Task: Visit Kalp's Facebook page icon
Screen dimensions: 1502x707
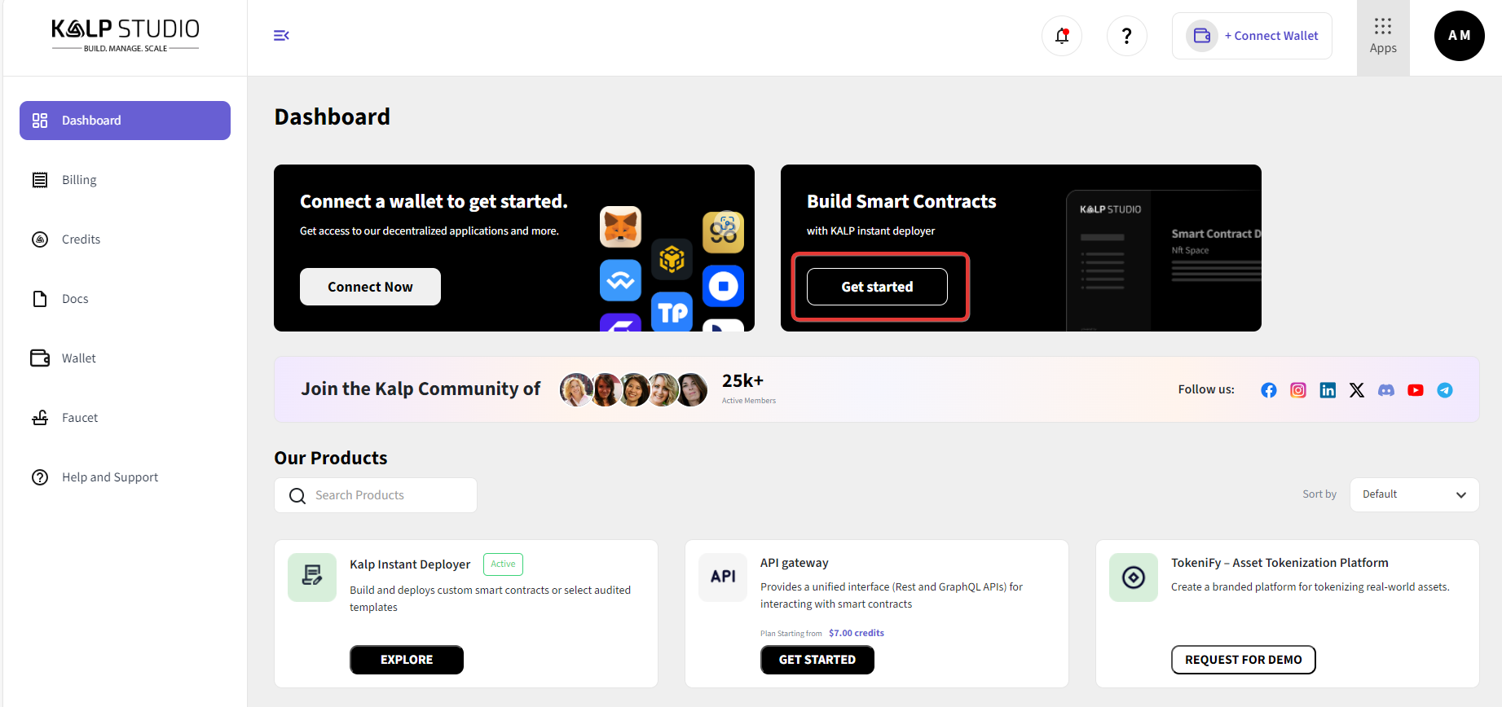Action: 1268,390
